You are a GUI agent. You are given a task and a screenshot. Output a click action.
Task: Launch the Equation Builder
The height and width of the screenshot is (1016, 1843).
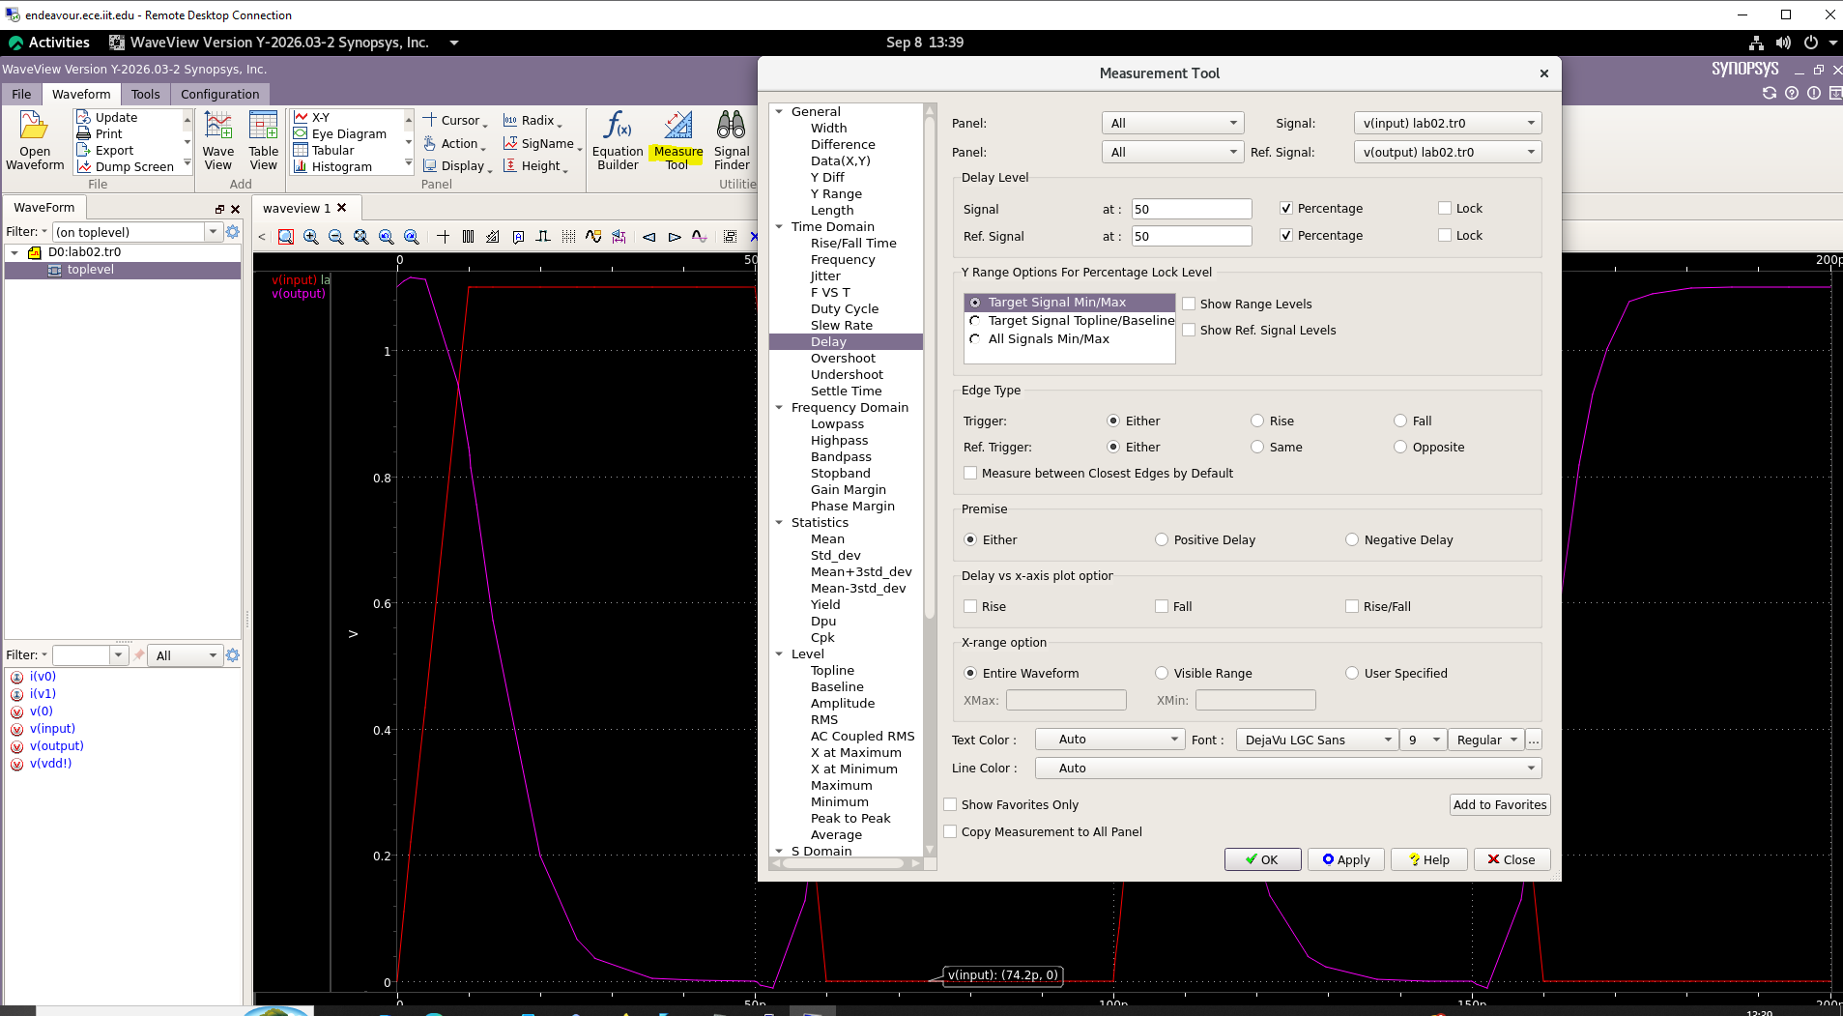pos(618,141)
